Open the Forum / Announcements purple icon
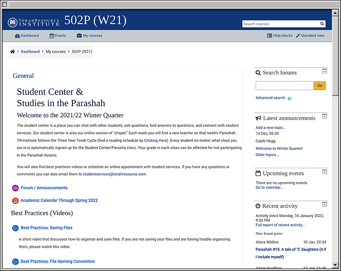The height and width of the screenshot is (271, 341). (15, 188)
